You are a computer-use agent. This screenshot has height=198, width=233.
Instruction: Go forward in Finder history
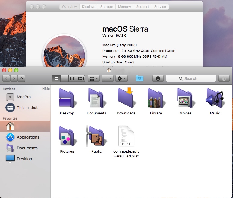tap(14, 78)
